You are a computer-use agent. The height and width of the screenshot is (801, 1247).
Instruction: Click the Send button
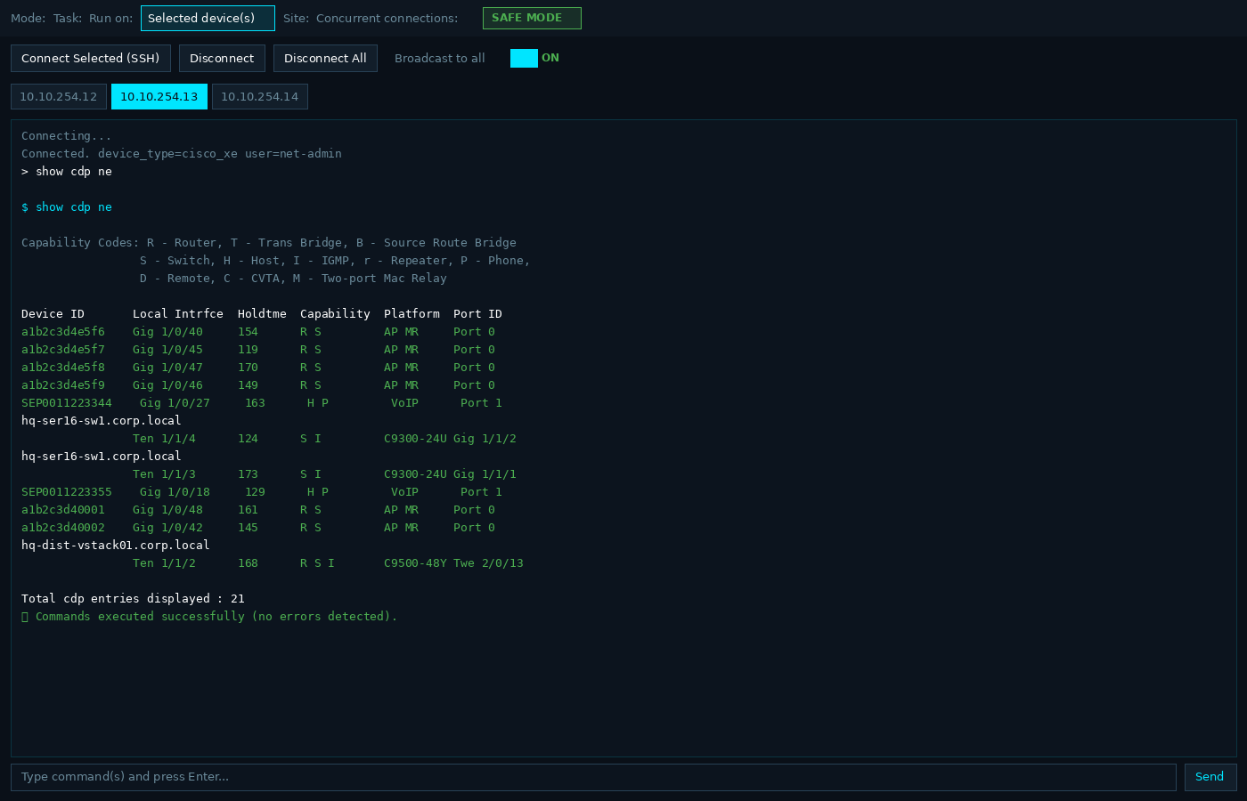click(x=1209, y=776)
